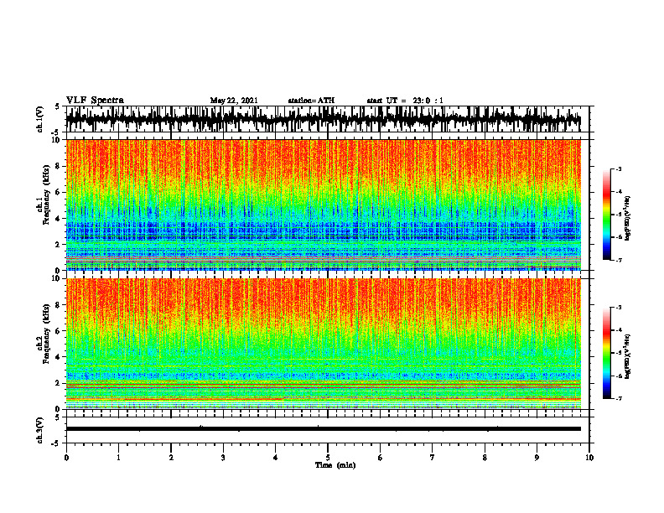
Task: Click time axis tick label "6"
Action: tap(381, 458)
